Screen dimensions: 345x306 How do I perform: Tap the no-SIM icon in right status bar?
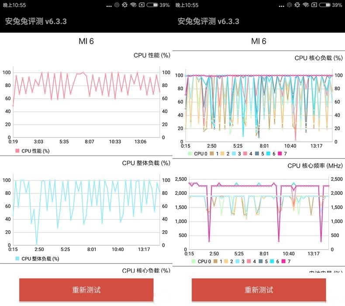314,5
